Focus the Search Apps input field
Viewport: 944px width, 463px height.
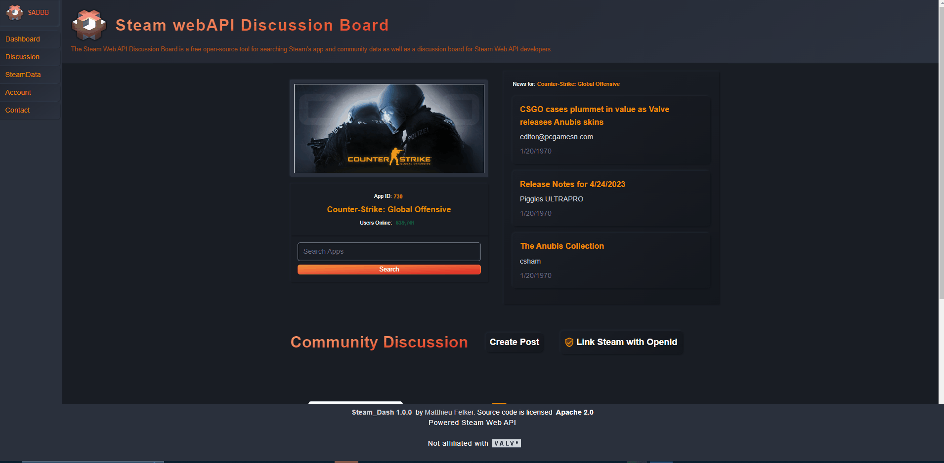pyautogui.click(x=389, y=252)
